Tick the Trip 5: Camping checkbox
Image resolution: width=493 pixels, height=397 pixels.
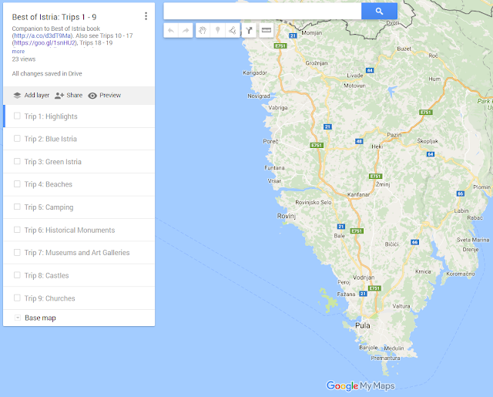[x=17, y=207]
